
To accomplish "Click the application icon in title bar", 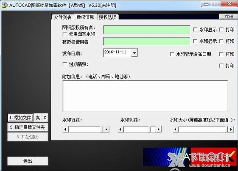I will pos(5,6).
